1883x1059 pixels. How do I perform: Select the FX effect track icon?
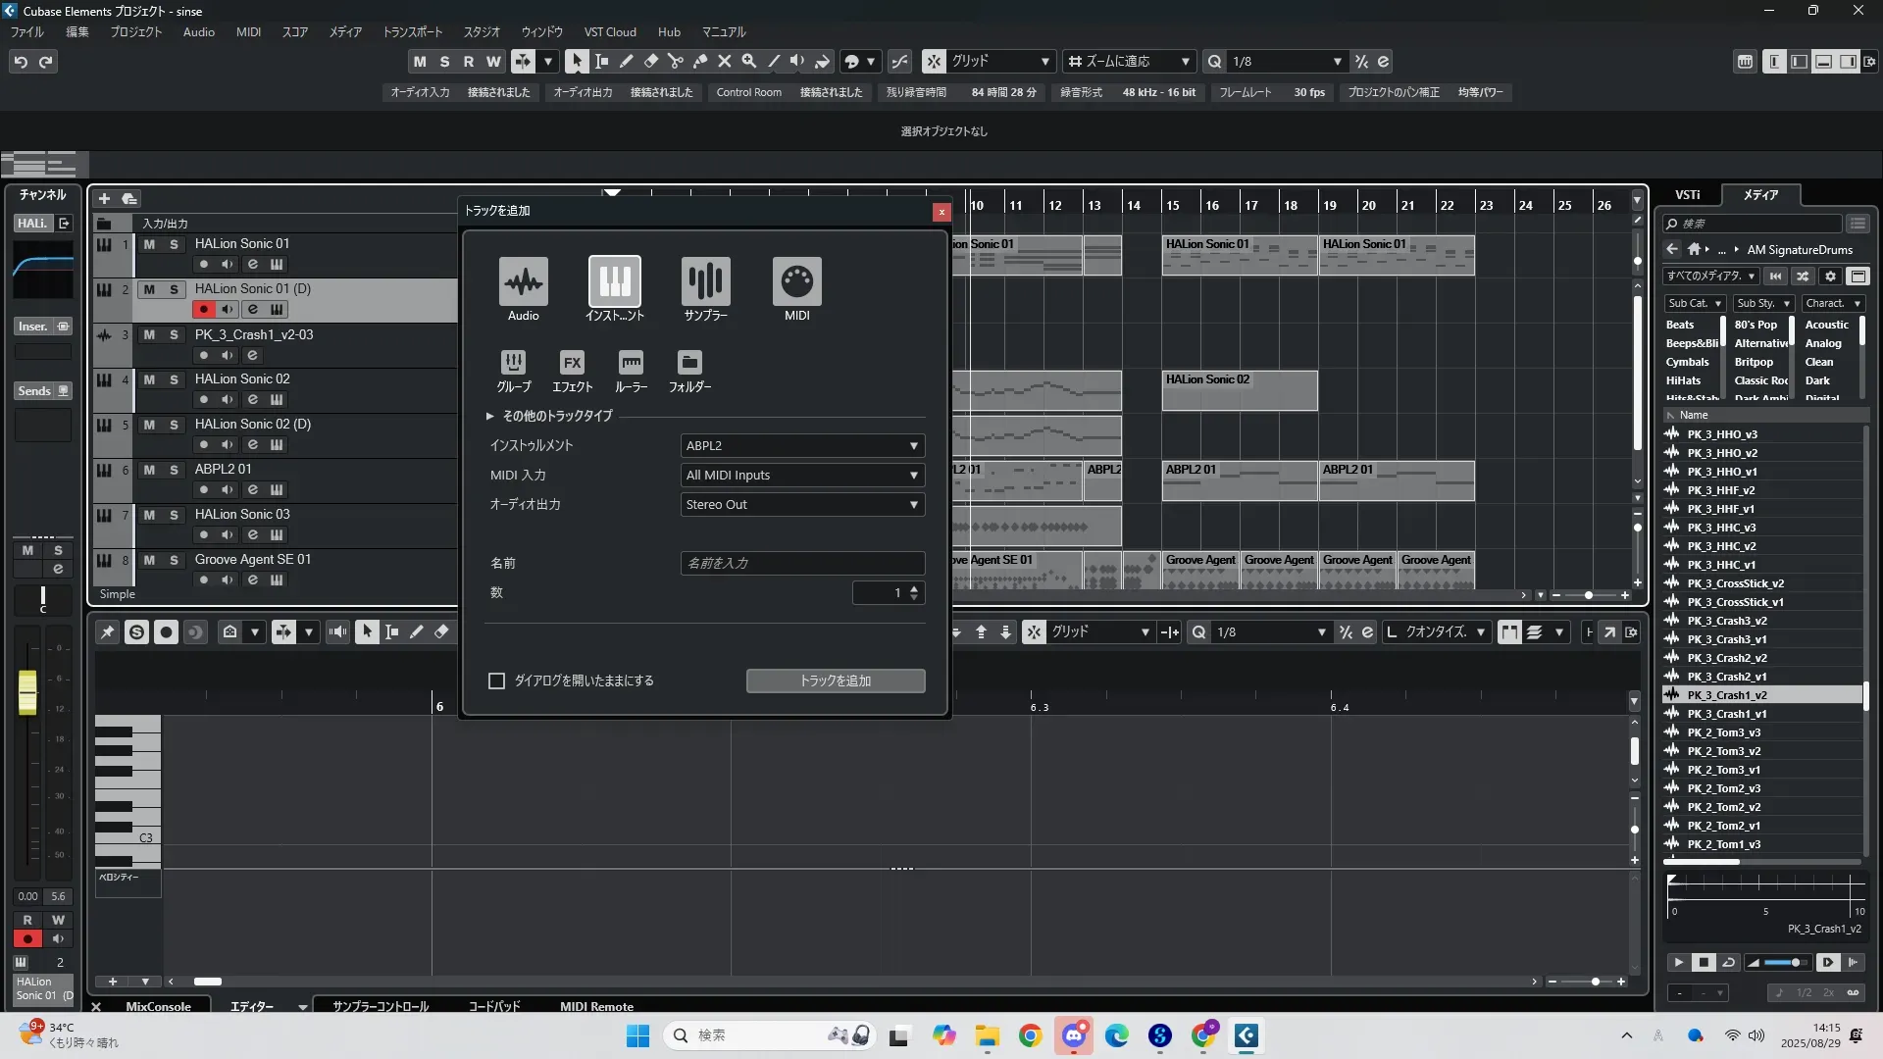[x=572, y=363]
